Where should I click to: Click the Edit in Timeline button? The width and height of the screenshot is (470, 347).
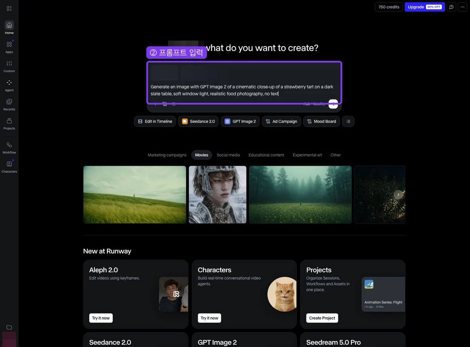[x=155, y=121]
